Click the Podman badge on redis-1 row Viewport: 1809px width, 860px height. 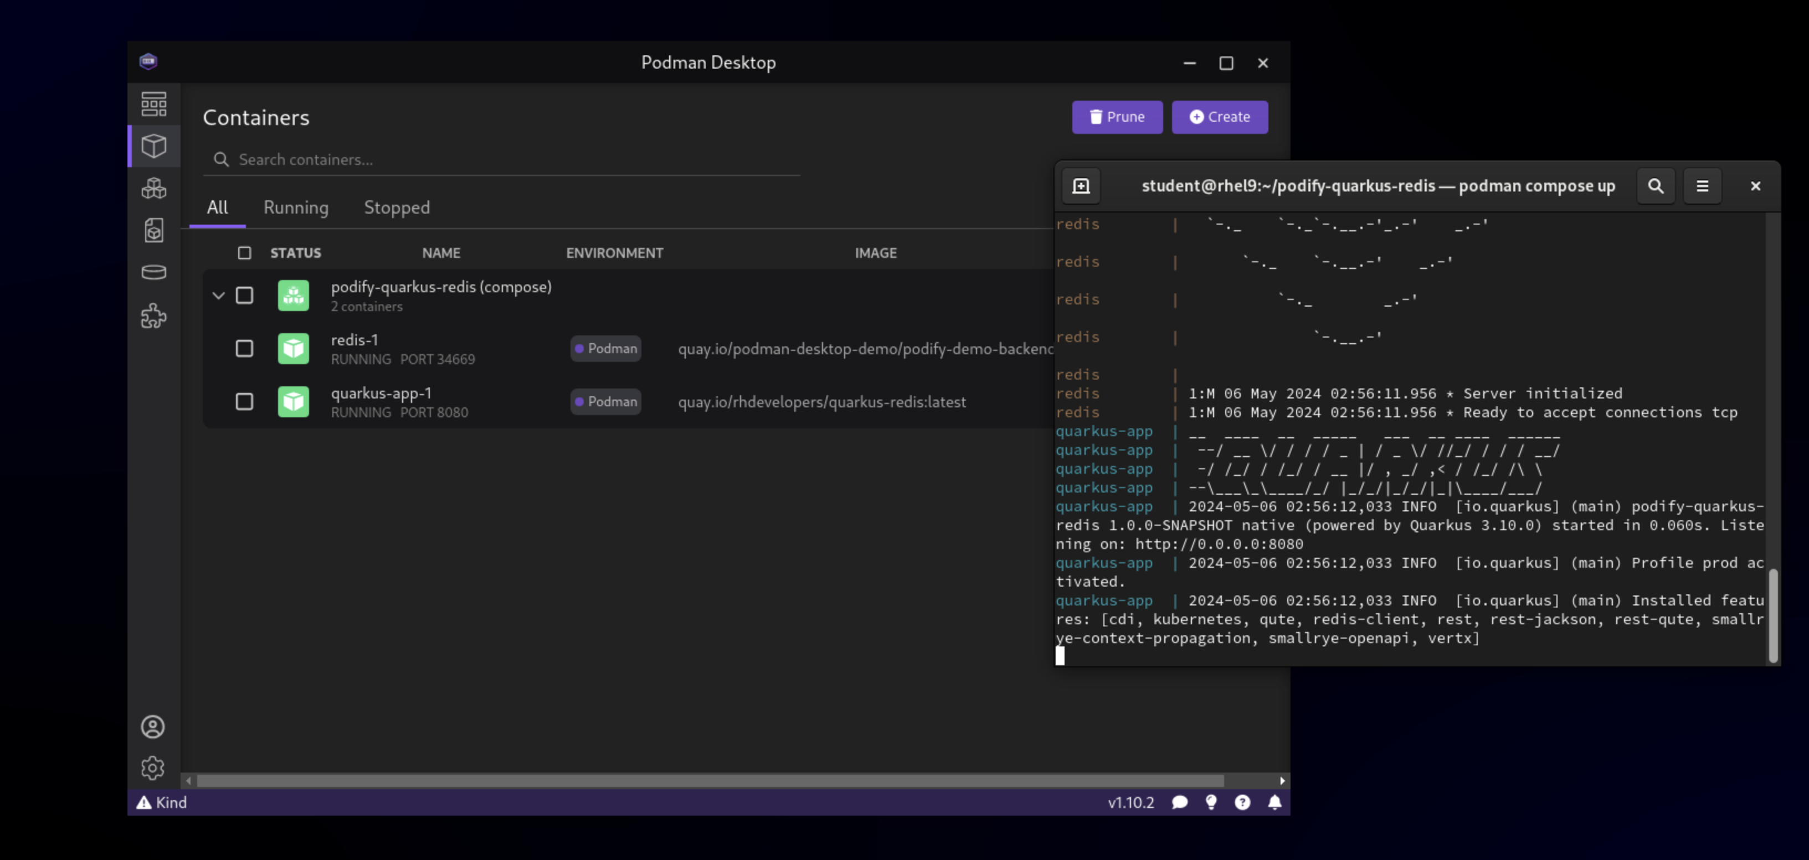coord(605,349)
